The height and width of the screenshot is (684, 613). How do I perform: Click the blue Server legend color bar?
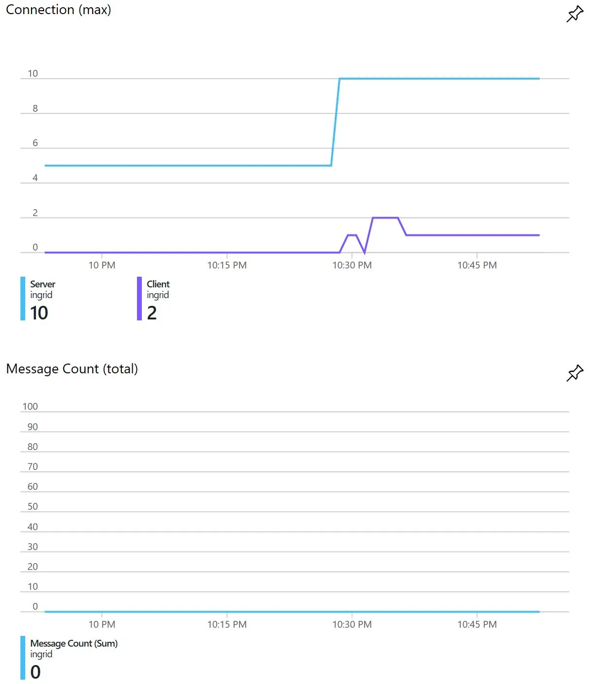click(23, 299)
